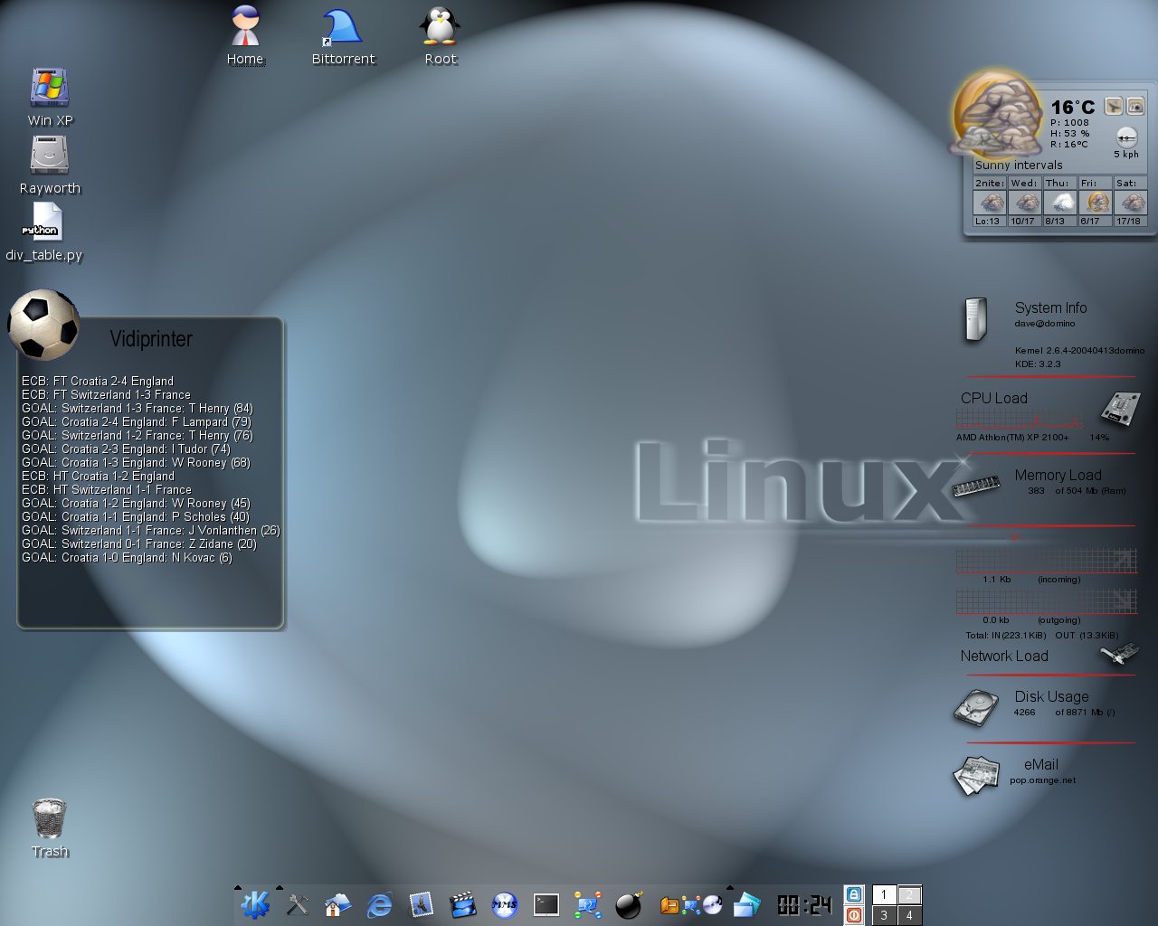
Task: Click the 'Kernel 2.6.4-20040413domino' text
Action: point(1079,350)
